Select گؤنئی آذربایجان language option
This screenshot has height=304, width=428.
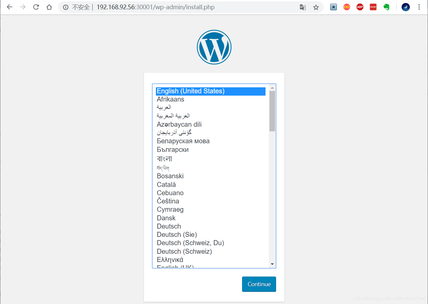(211, 133)
